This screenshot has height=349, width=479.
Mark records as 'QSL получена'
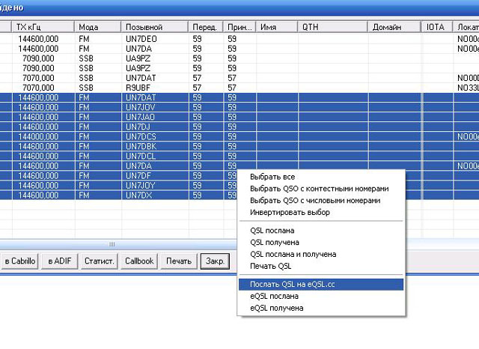point(275,243)
